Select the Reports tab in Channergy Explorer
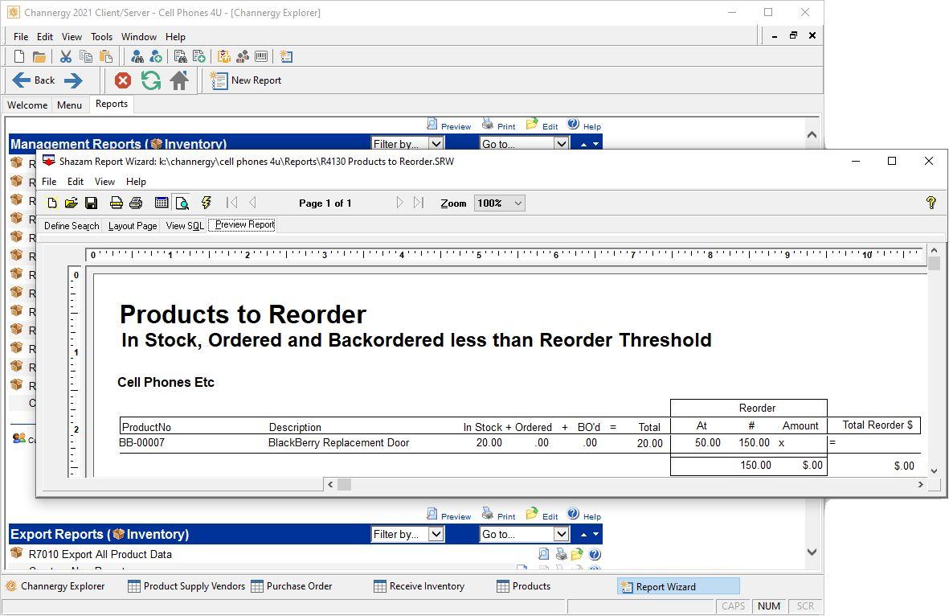This screenshot has width=949, height=616. pyautogui.click(x=112, y=105)
